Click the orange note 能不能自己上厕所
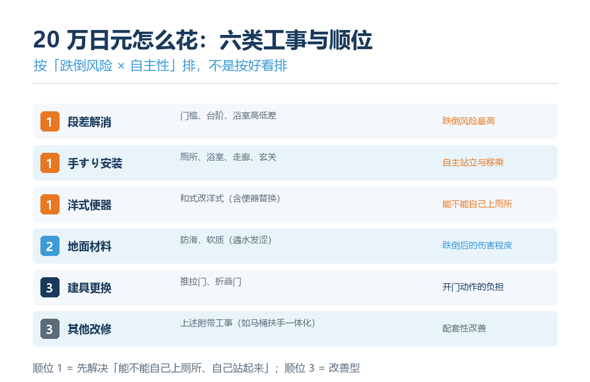This screenshot has width=590, height=382. pyautogui.click(x=477, y=204)
